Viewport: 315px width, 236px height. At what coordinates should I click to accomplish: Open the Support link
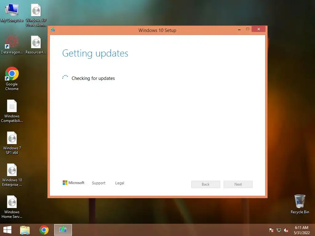(99, 183)
